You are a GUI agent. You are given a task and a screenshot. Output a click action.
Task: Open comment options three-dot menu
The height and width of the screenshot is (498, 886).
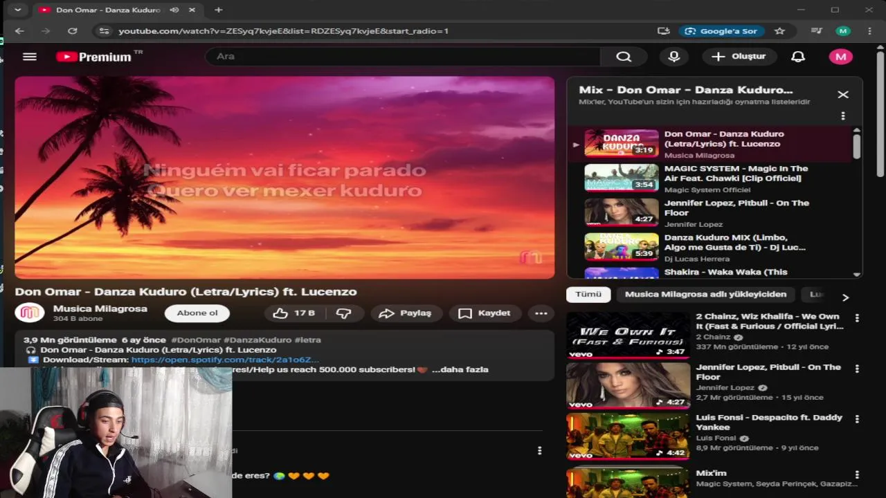[539, 451]
